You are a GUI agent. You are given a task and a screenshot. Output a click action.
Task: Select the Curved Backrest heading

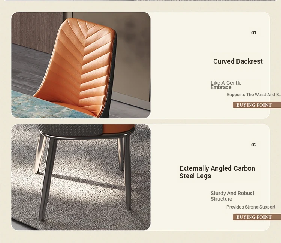(238, 61)
